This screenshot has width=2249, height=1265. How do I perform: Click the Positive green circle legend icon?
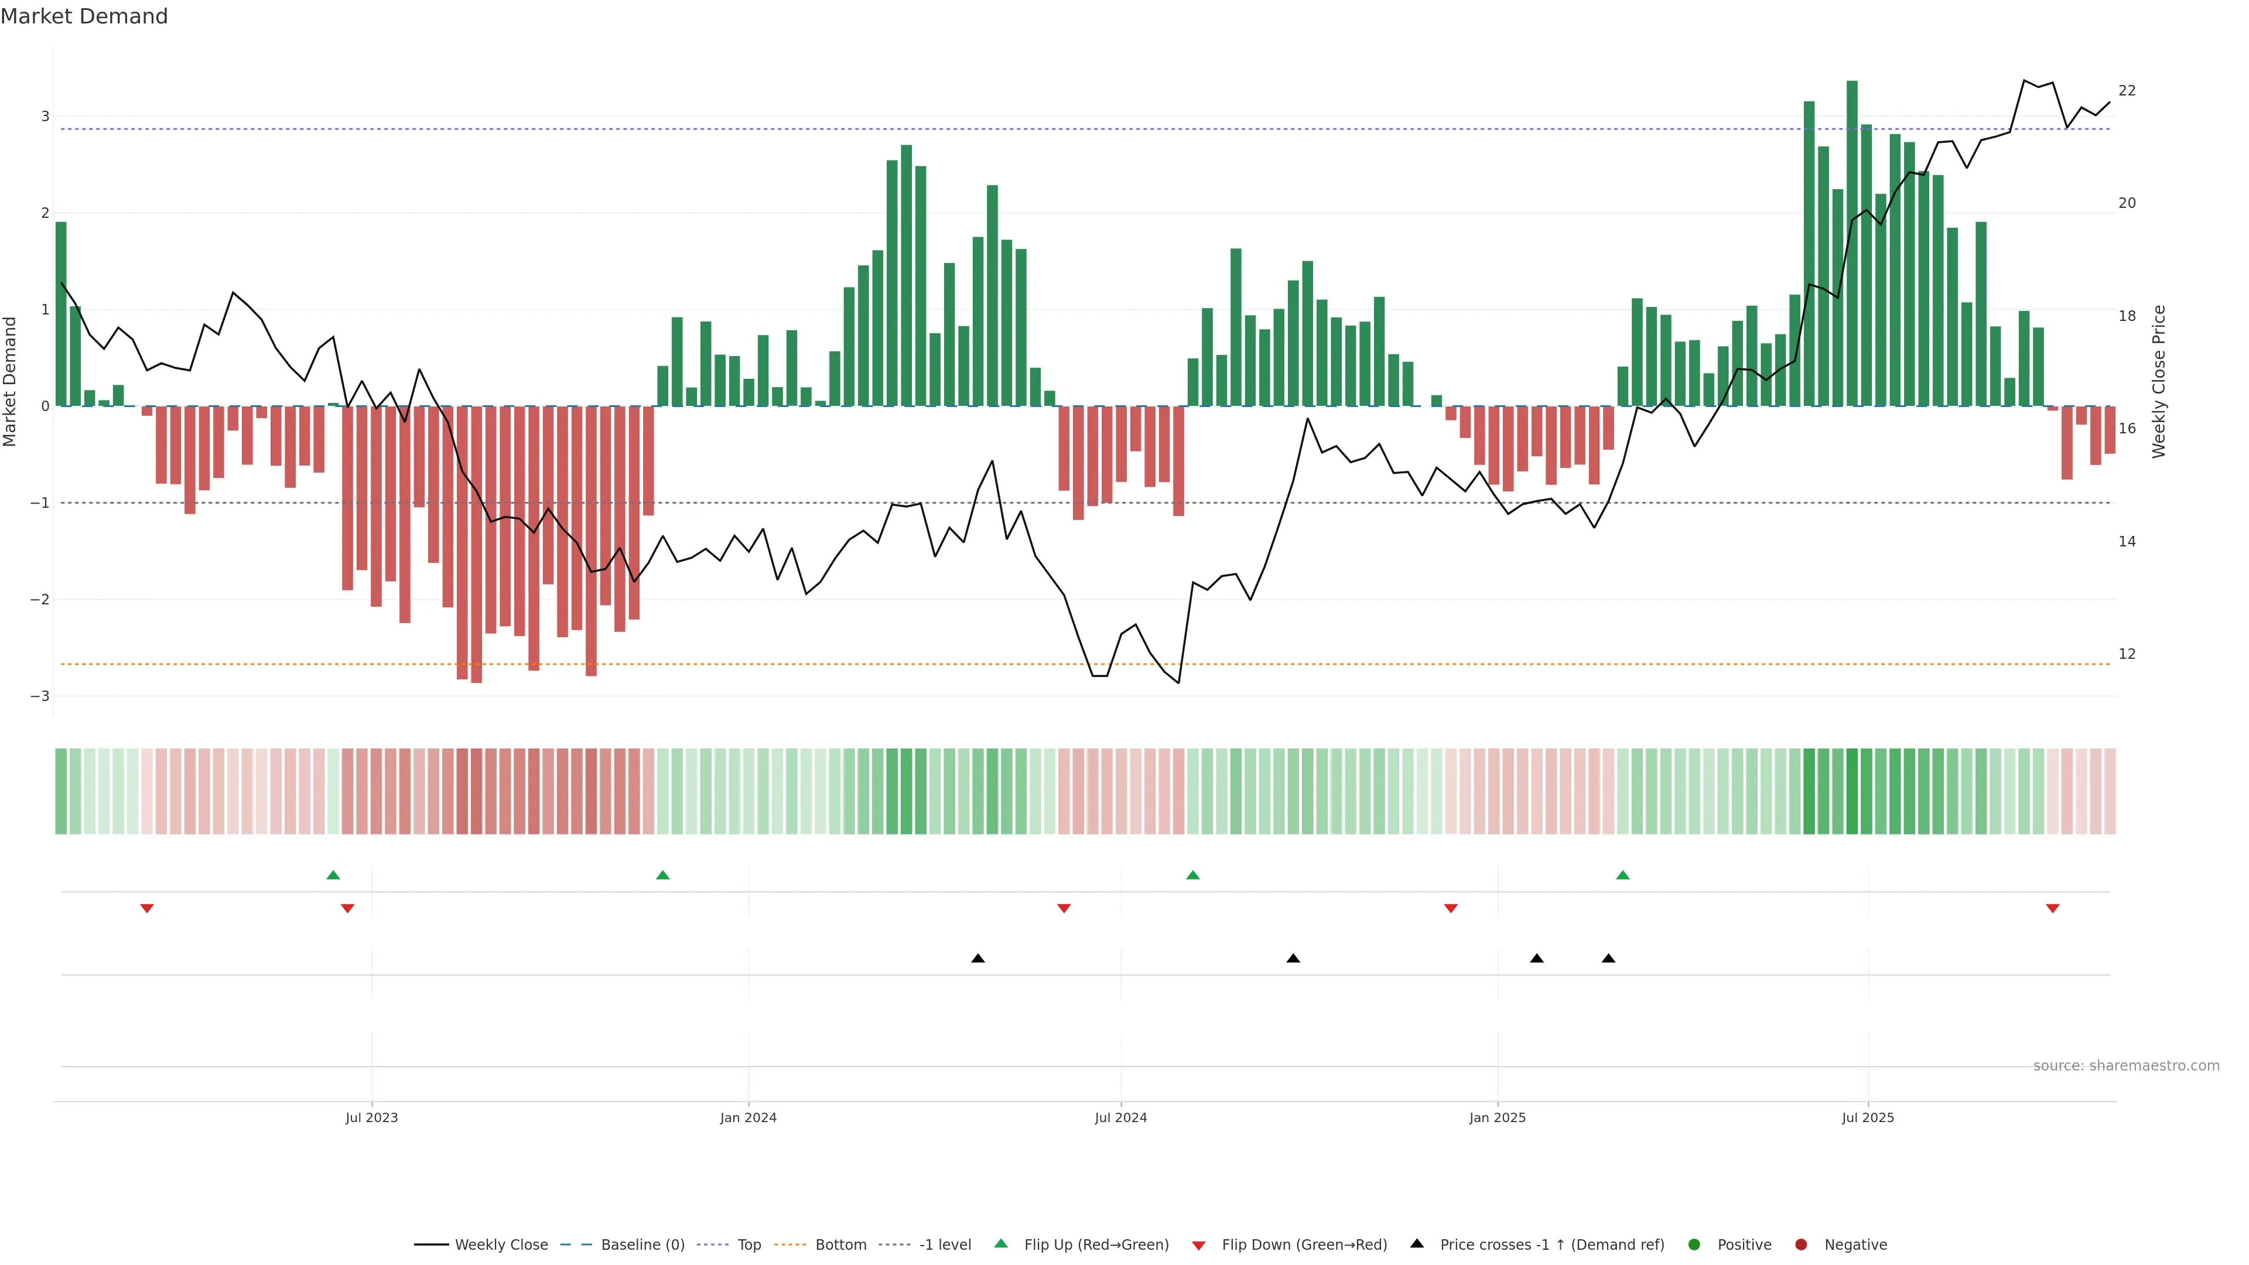coord(1694,1245)
